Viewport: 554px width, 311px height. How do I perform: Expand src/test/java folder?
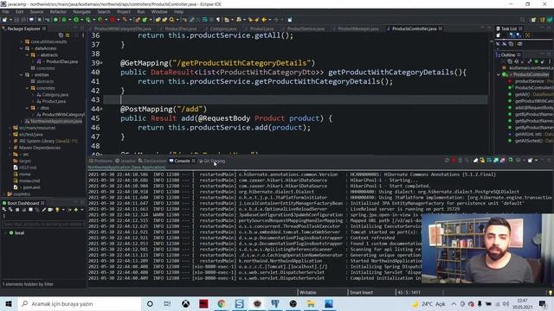[10, 135]
